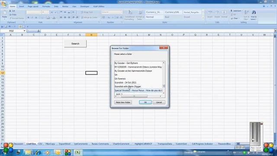This screenshot has width=277, height=156.
Task: Click AutoSum in the Editing group
Action: pos(236,11)
